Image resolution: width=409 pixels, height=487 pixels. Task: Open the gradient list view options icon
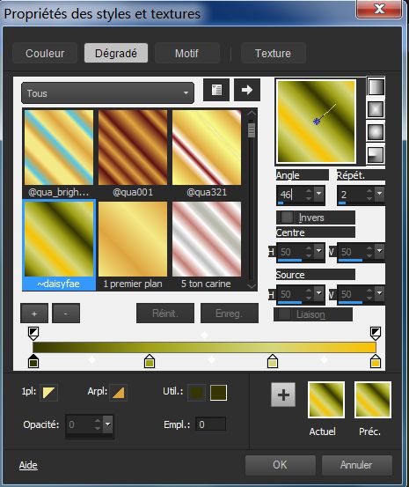[216, 90]
